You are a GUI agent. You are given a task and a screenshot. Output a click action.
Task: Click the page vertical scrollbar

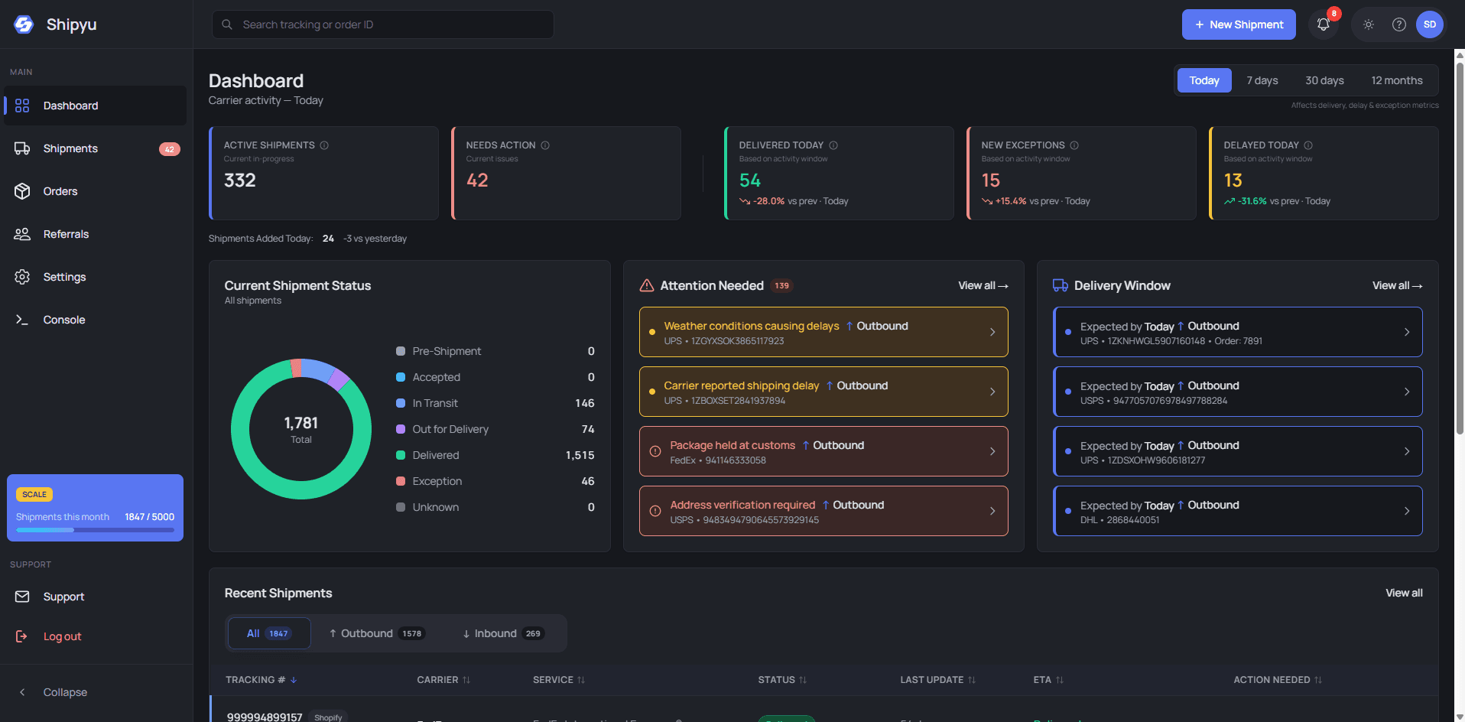click(x=1460, y=249)
